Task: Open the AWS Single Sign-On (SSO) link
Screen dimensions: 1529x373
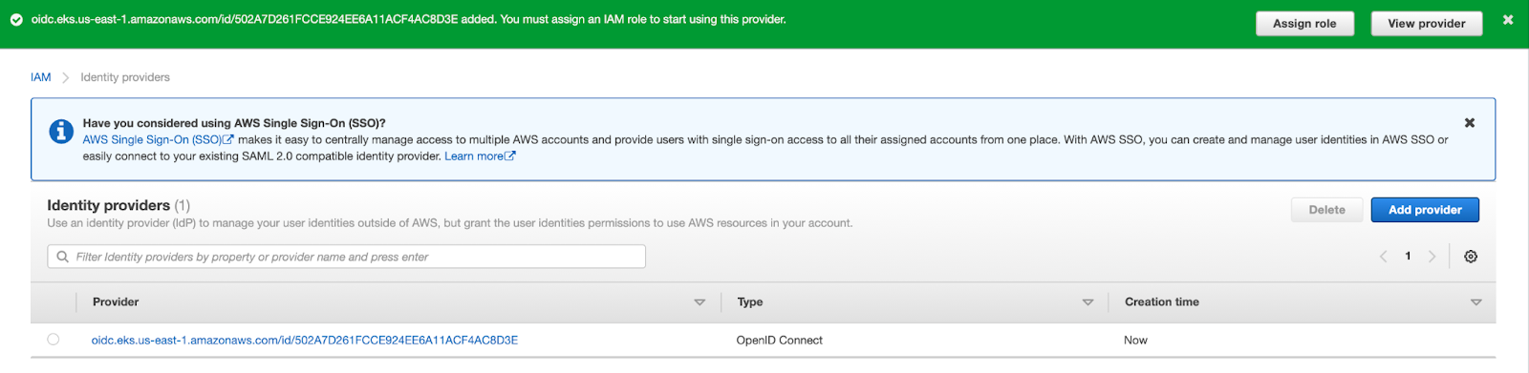Action: pyautogui.click(x=158, y=139)
